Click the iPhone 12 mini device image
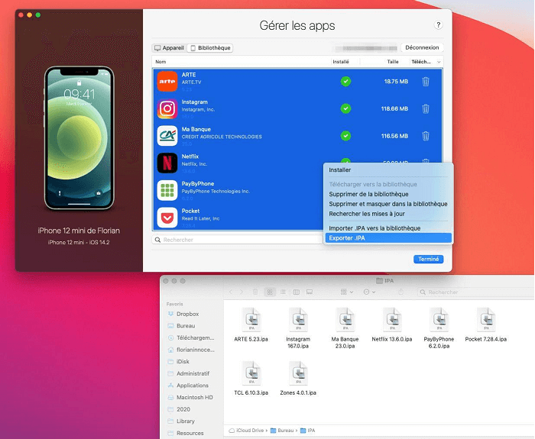The width and height of the screenshot is (535, 439). click(79, 138)
